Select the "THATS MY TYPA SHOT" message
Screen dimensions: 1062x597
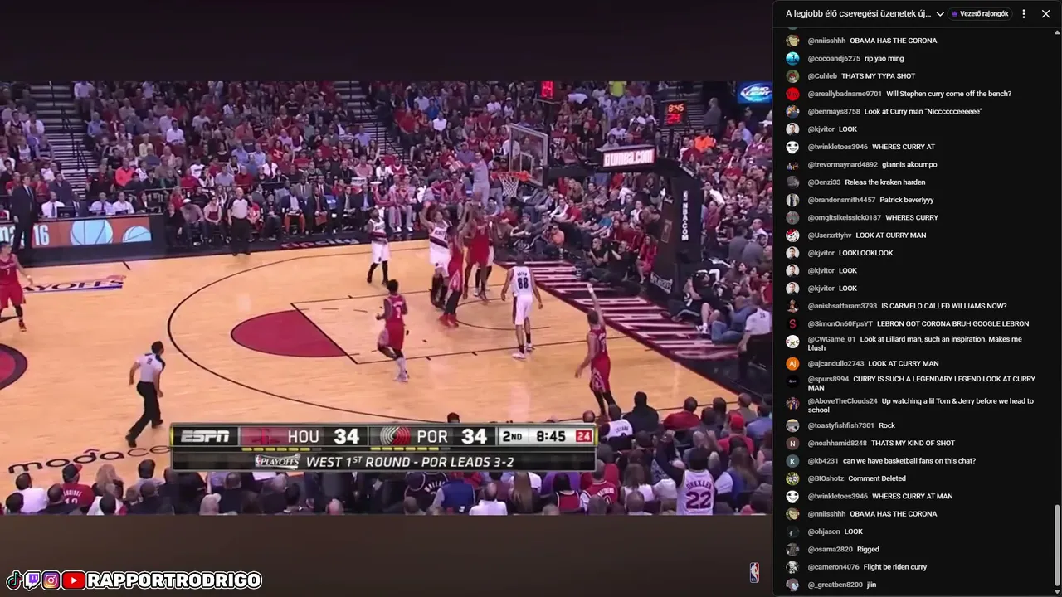879,76
